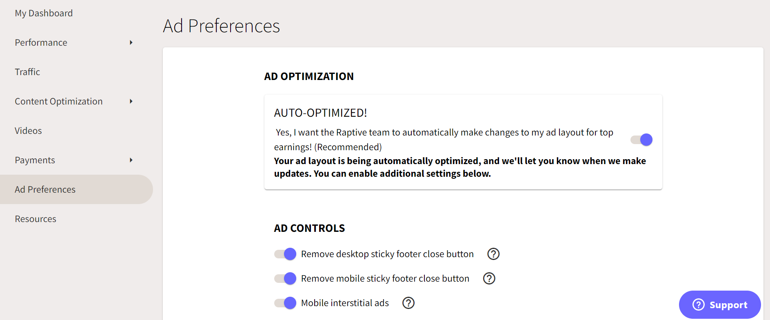The height and width of the screenshot is (320, 770).
Task: Select Ad Preferences sidebar item
Action: pos(76,189)
